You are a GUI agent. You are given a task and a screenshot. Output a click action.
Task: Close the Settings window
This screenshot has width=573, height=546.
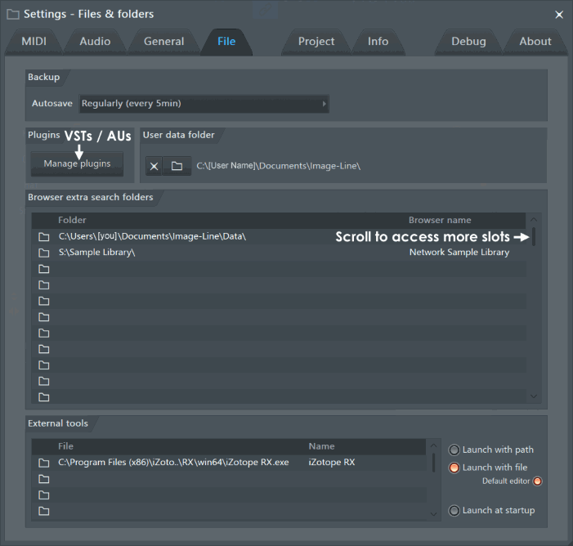point(559,14)
